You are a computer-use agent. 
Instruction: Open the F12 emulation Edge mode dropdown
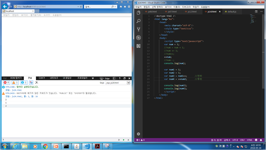click(105, 78)
